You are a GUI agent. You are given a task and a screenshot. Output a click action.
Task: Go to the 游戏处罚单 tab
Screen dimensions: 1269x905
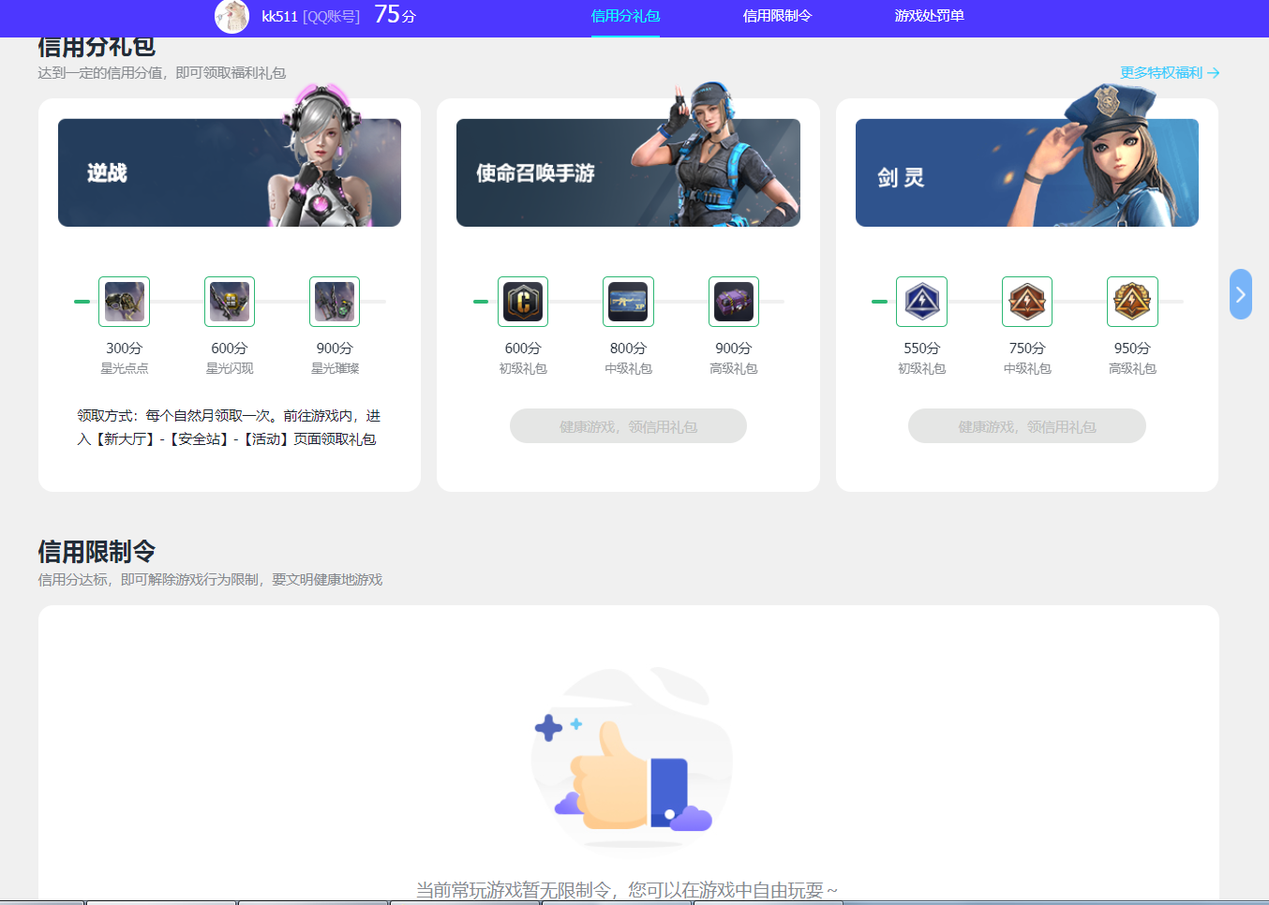pyautogui.click(x=929, y=16)
